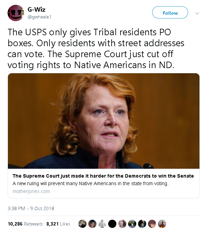
Task: Click the @gwheele1 handle
Action: 39,16
